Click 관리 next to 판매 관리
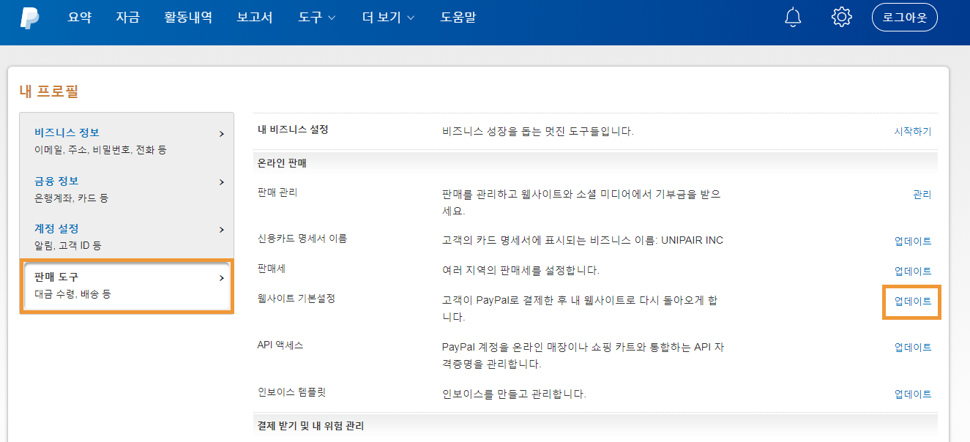Viewport: 970px width, 442px height. coord(922,194)
